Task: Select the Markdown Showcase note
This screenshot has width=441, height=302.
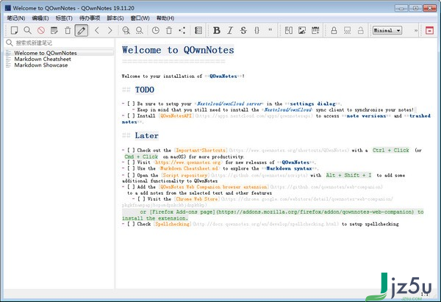Action: point(60,65)
